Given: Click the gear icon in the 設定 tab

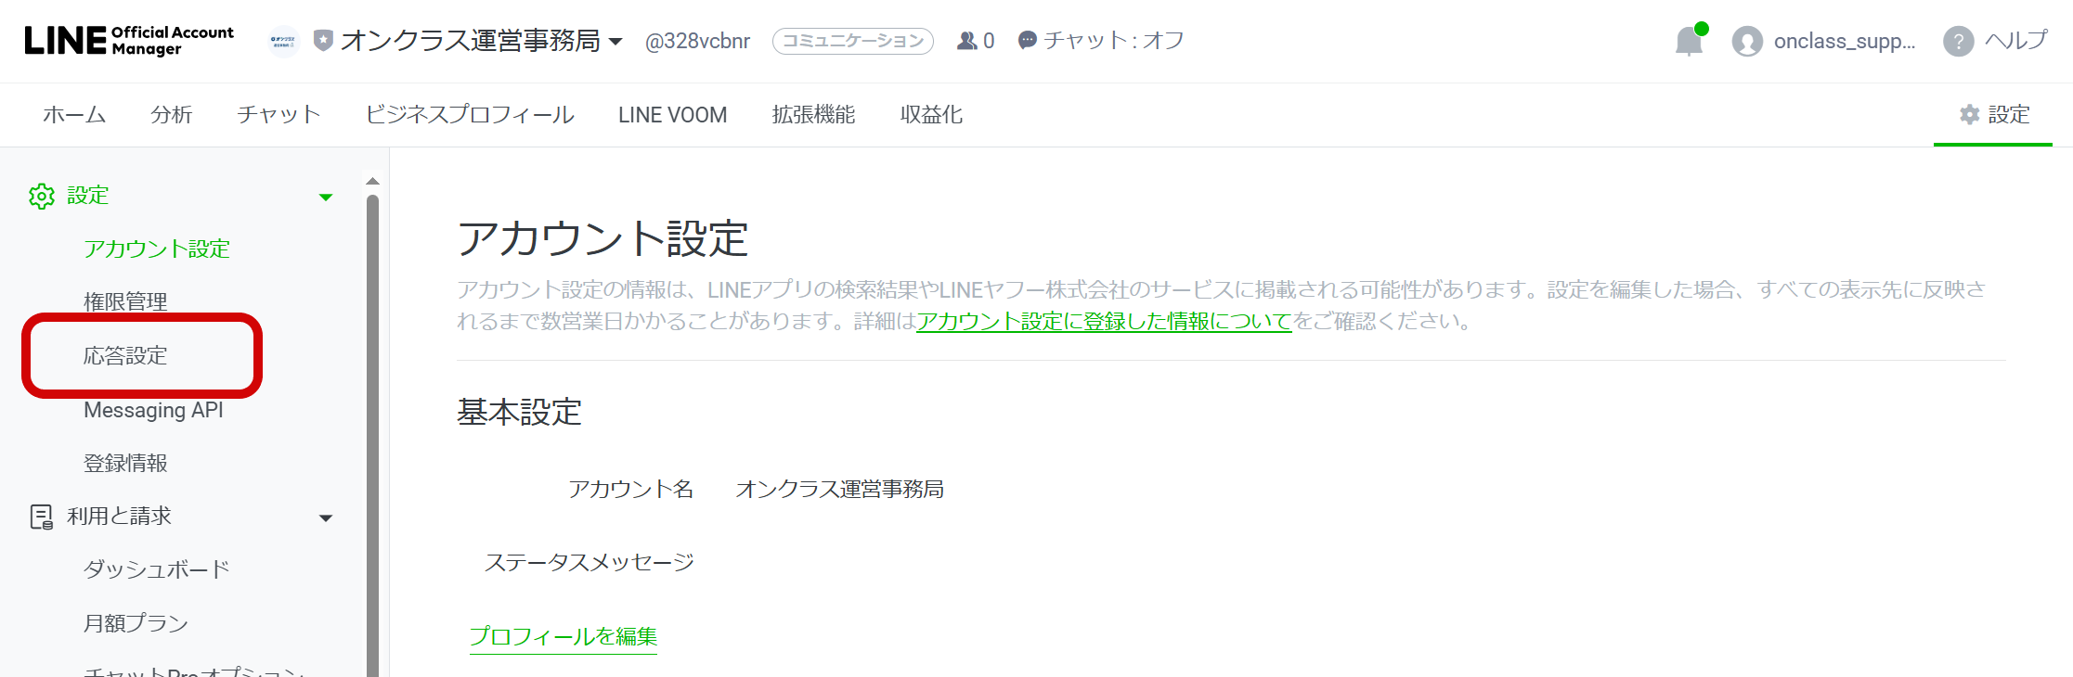Looking at the screenshot, I should (1969, 114).
